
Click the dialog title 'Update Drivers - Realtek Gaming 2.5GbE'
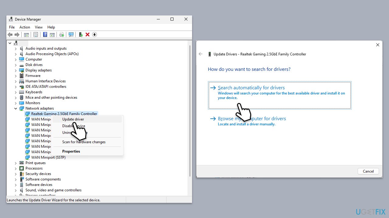click(x=260, y=54)
